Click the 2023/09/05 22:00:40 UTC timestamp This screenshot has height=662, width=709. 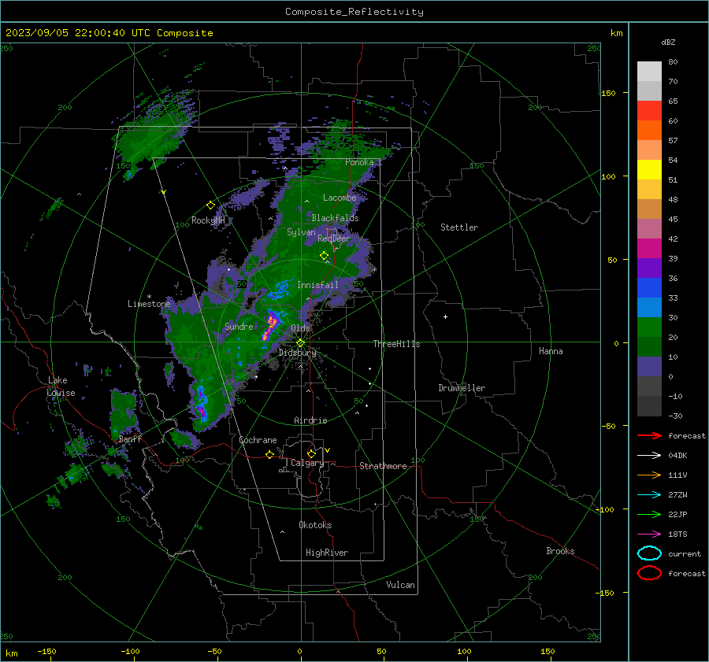click(65, 32)
